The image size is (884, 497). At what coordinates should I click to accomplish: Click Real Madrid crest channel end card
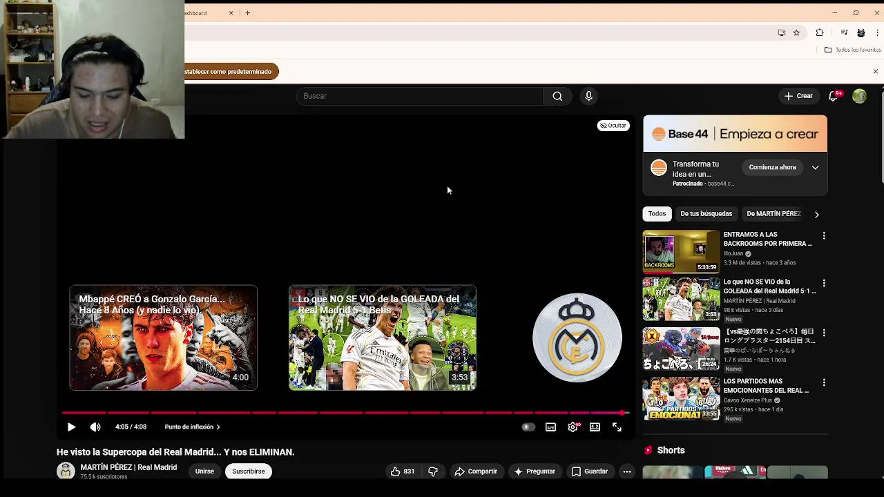pyautogui.click(x=577, y=338)
